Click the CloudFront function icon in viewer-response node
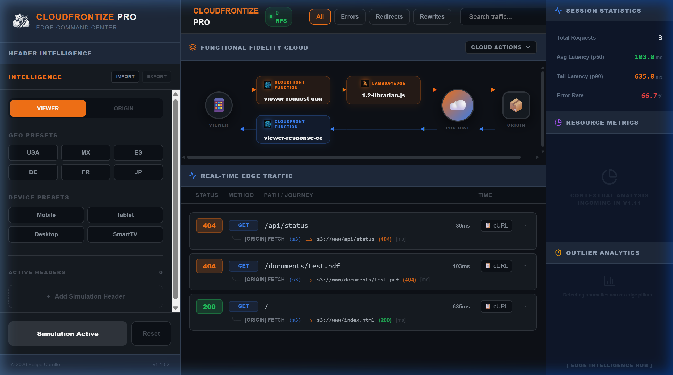 point(268,124)
